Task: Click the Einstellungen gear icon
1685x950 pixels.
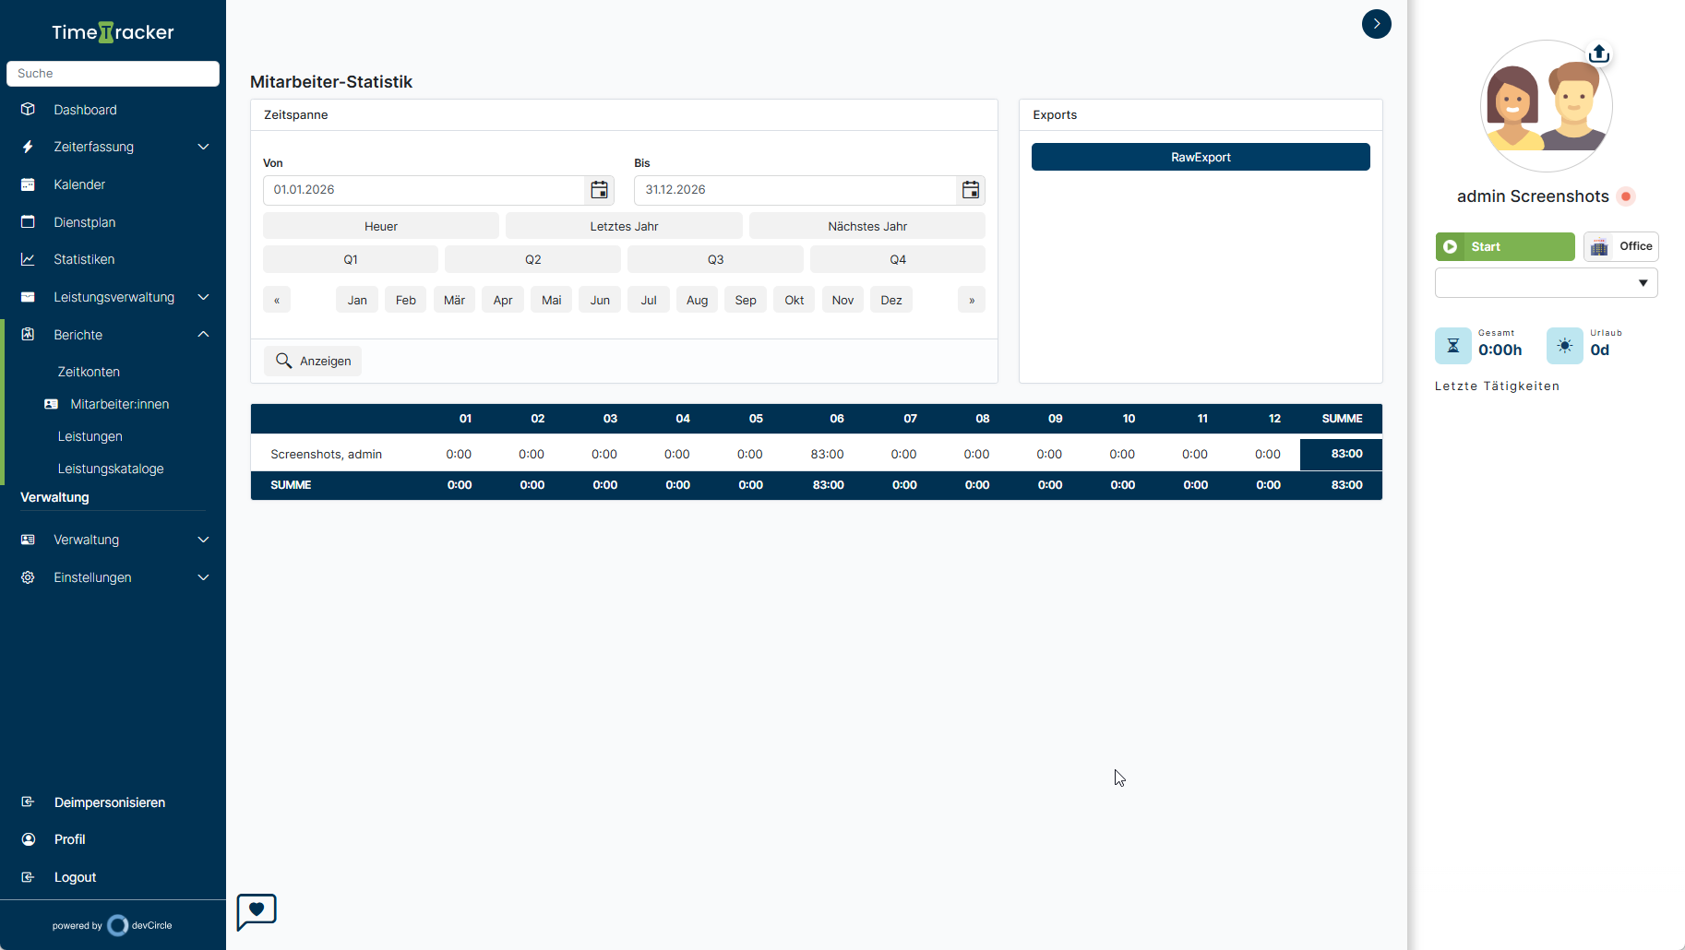Action: [28, 577]
